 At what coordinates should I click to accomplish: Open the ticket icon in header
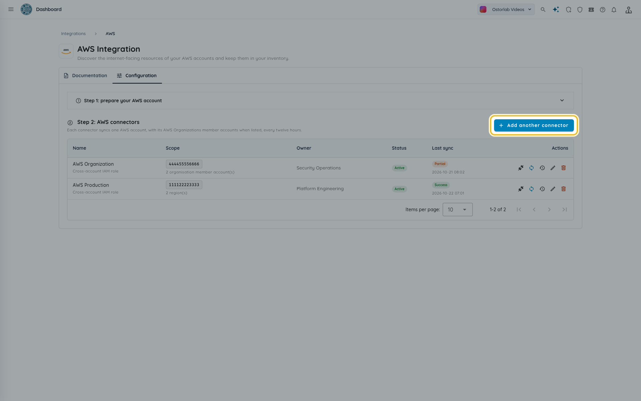click(x=591, y=10)
